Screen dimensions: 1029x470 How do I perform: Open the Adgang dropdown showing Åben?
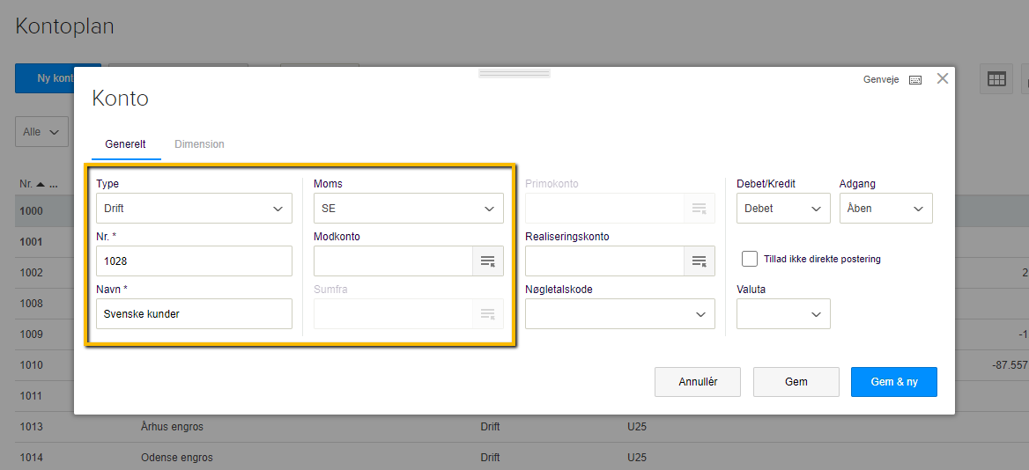point(885,209)
